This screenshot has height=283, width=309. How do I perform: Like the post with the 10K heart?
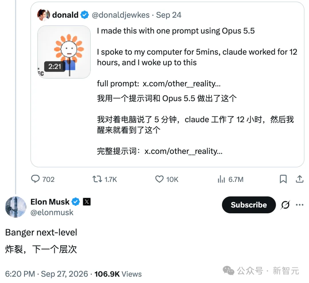pyautogui.click(x=159, y=179)
